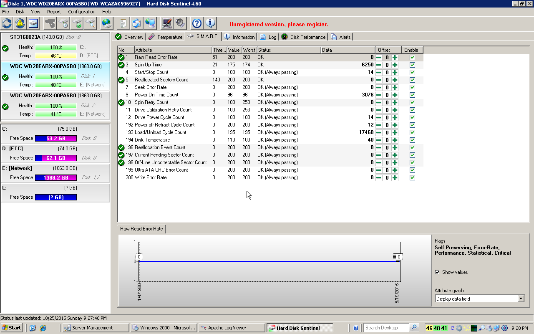
Task: Click the Start button
Action: click(12, 328)
